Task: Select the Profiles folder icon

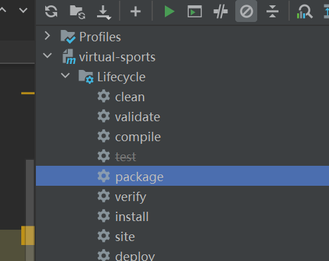Action: [68, 37]
